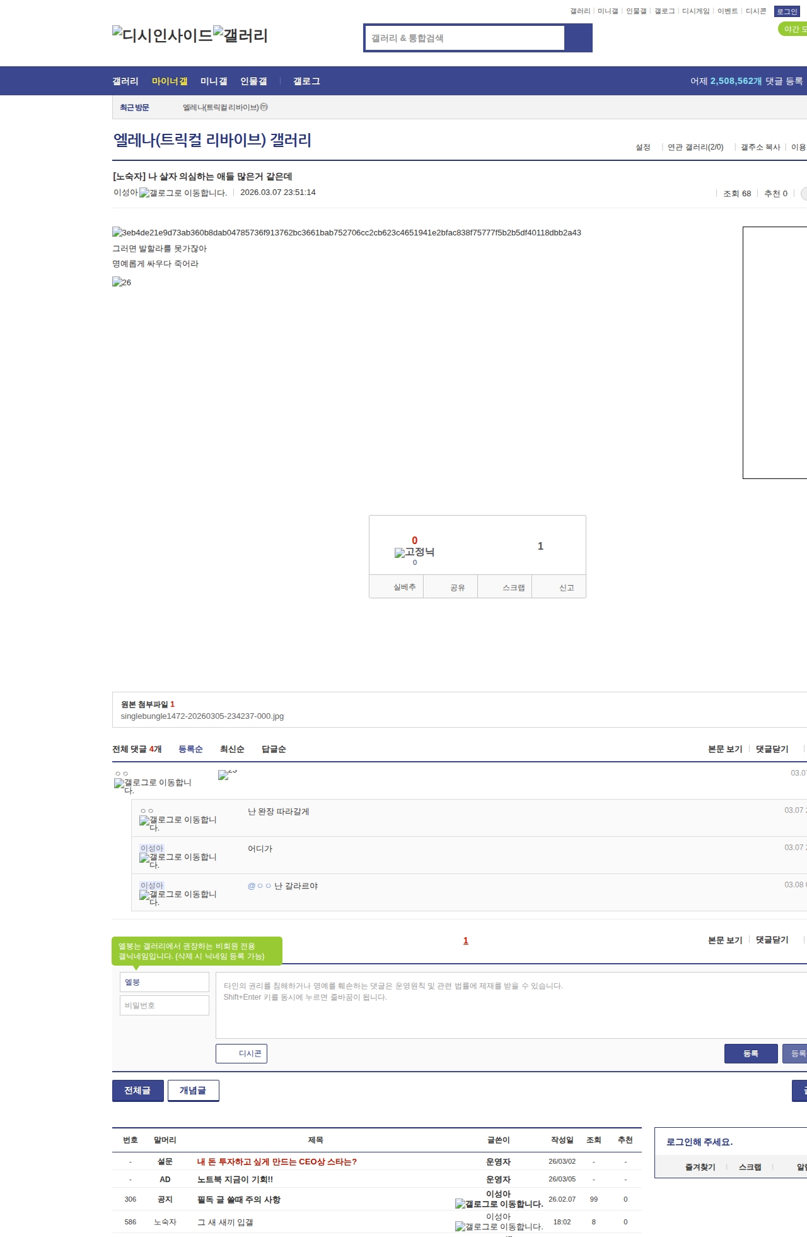
Task: Click the dccon image labeled 26 in post
Action: point(122,282)
